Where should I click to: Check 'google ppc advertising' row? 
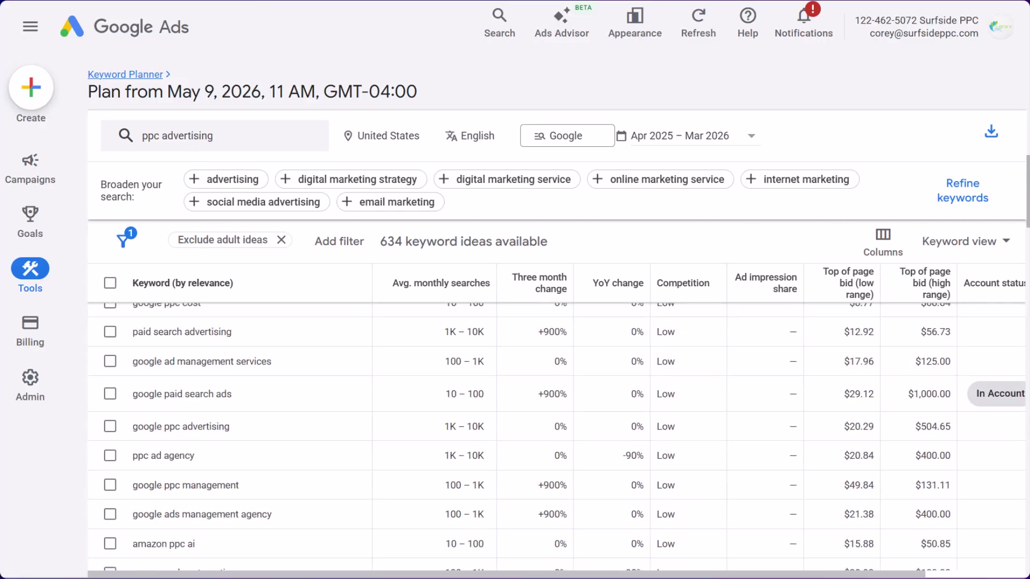coord(110,426)
